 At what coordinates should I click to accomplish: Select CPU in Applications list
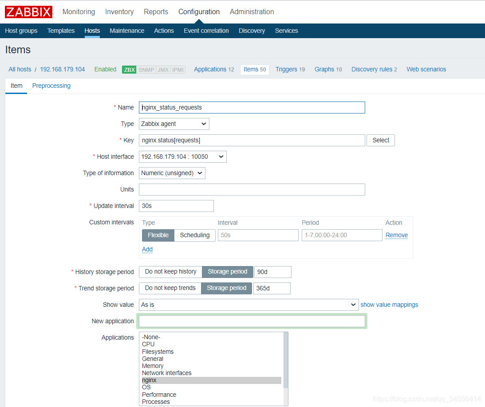pyautogui.click(x=212, y=344)
